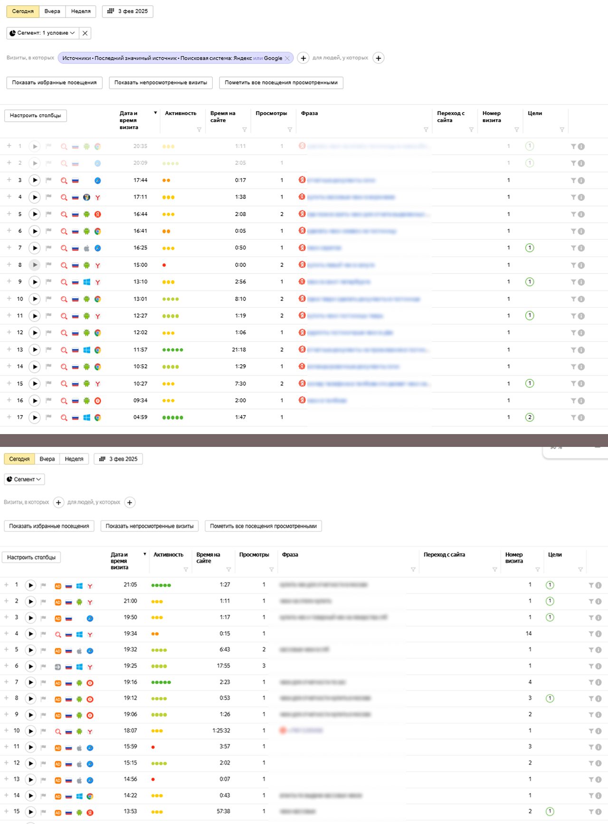
Task: Toggle the favorite flag for the 16:25 visit
Action: (x=48, y=248)
